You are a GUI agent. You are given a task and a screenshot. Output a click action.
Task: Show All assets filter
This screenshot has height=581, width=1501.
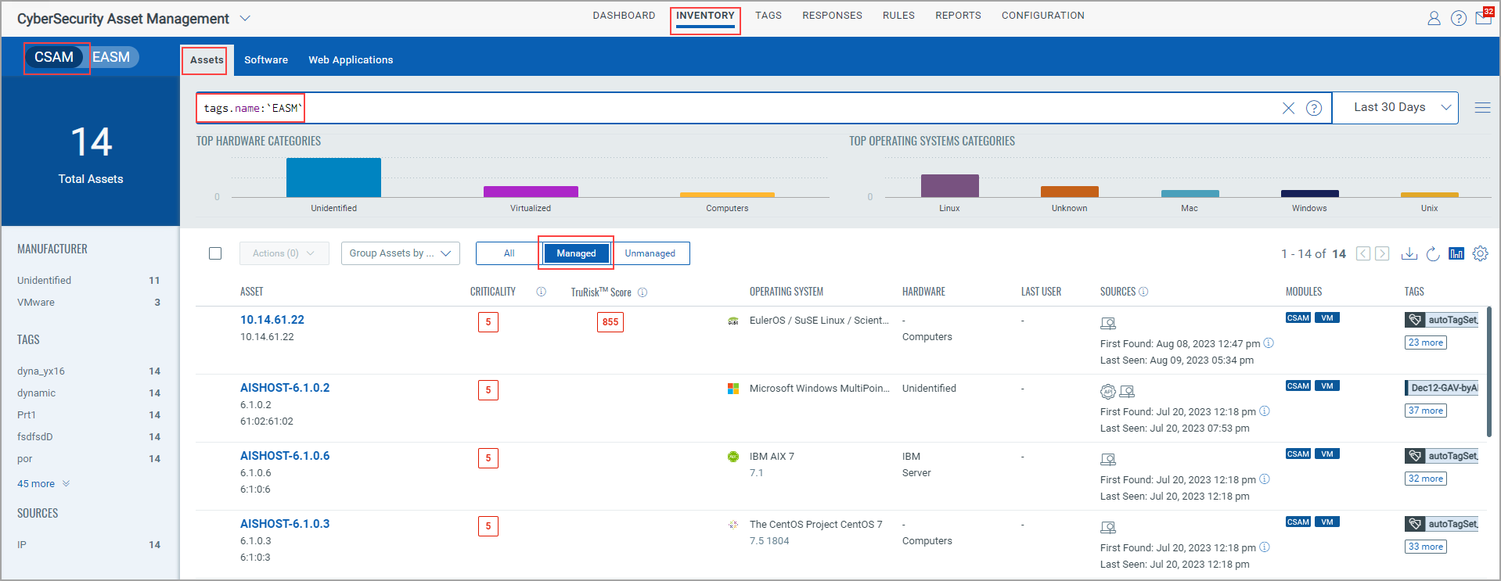509,253
